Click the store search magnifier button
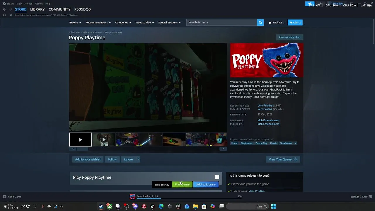 pyautogui.click(x=260, y=23)
